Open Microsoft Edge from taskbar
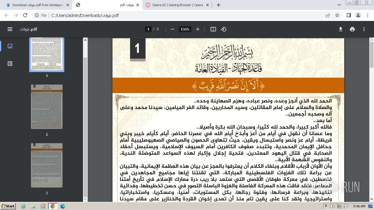Viewport: 374px width, 210px height. pyautogui.click(x=63, y=206)
